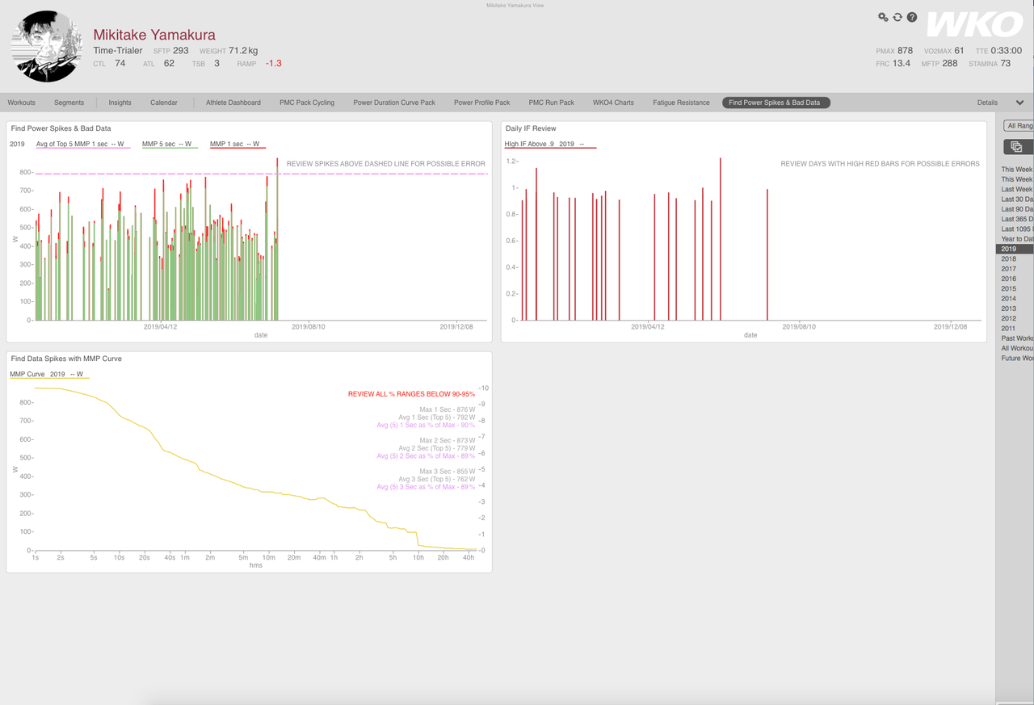Click the Daily IF Review chart title

(531, 128)
